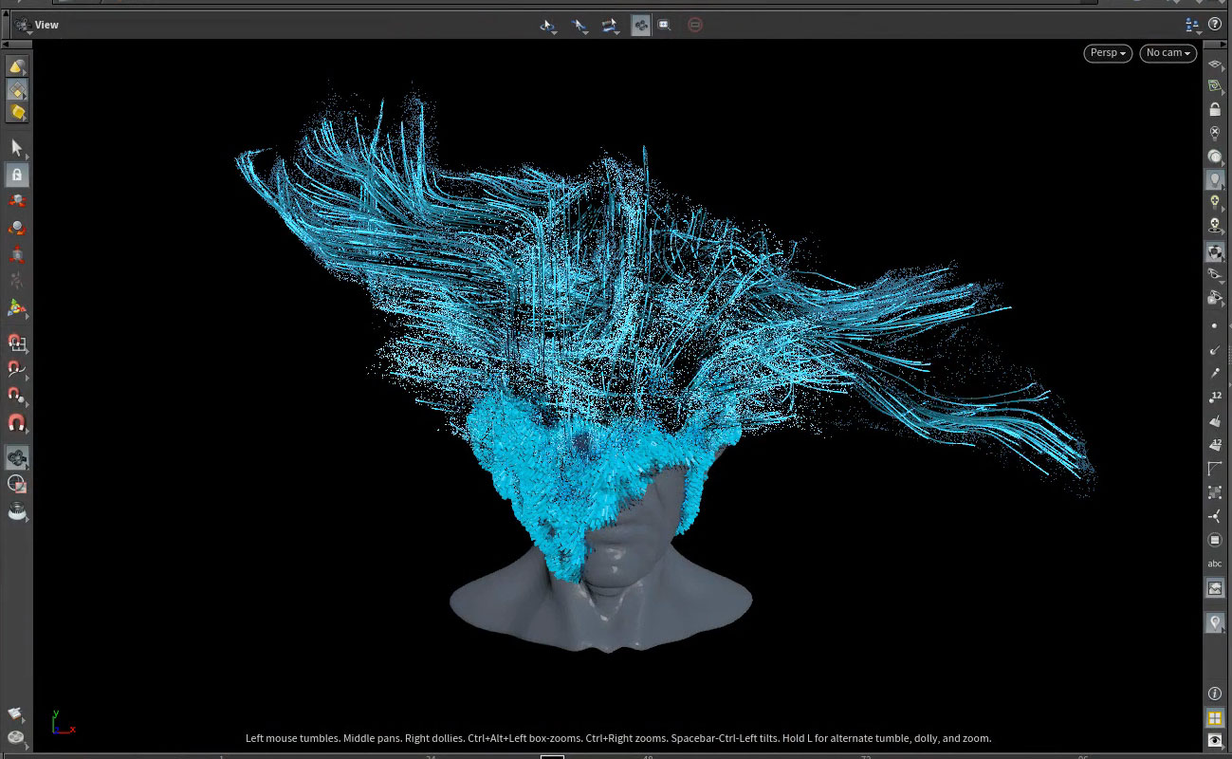Expand the select tool's dropdown arrow
The image size is (1232, 759).
tap(28, 159)
